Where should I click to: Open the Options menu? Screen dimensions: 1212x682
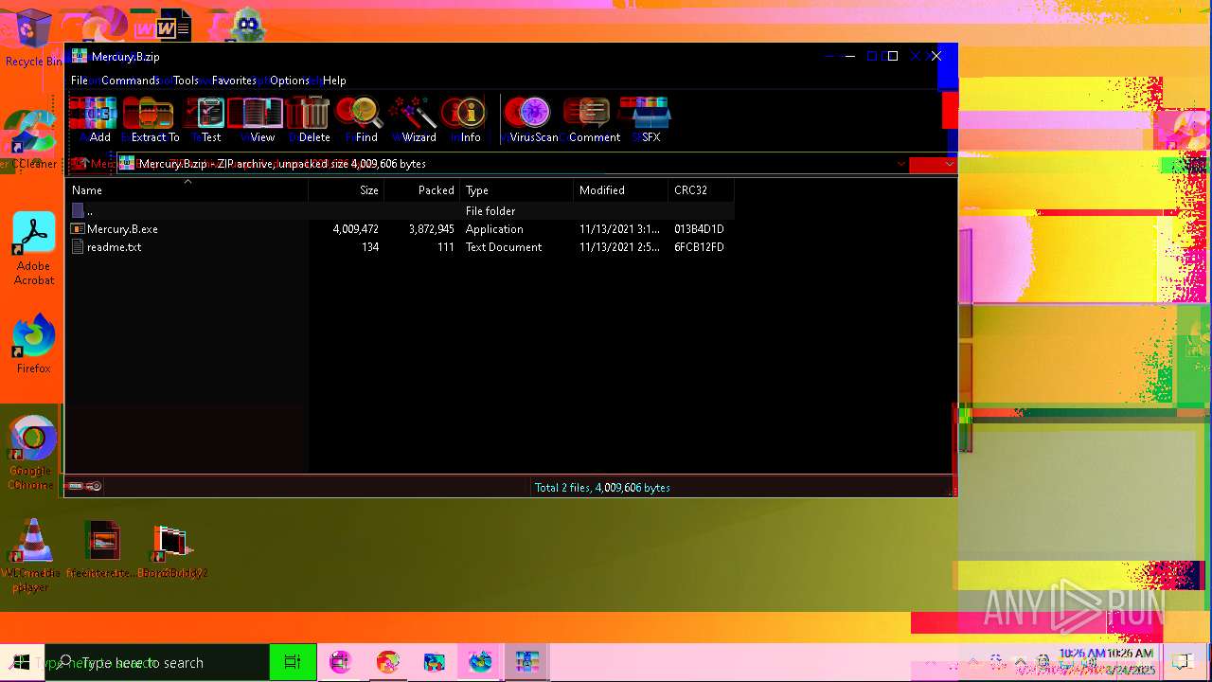point(289,81)
